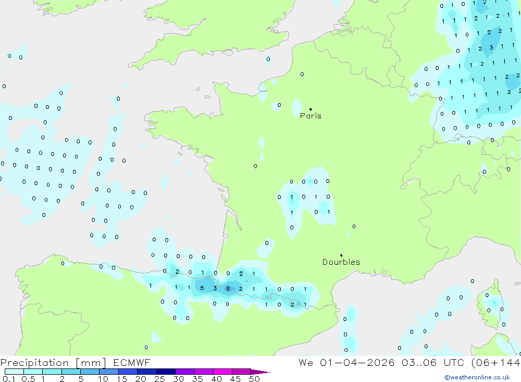Click the black dot marking Dourbies
This screenshot has width=521, height=382.
(x=341, y=255)
